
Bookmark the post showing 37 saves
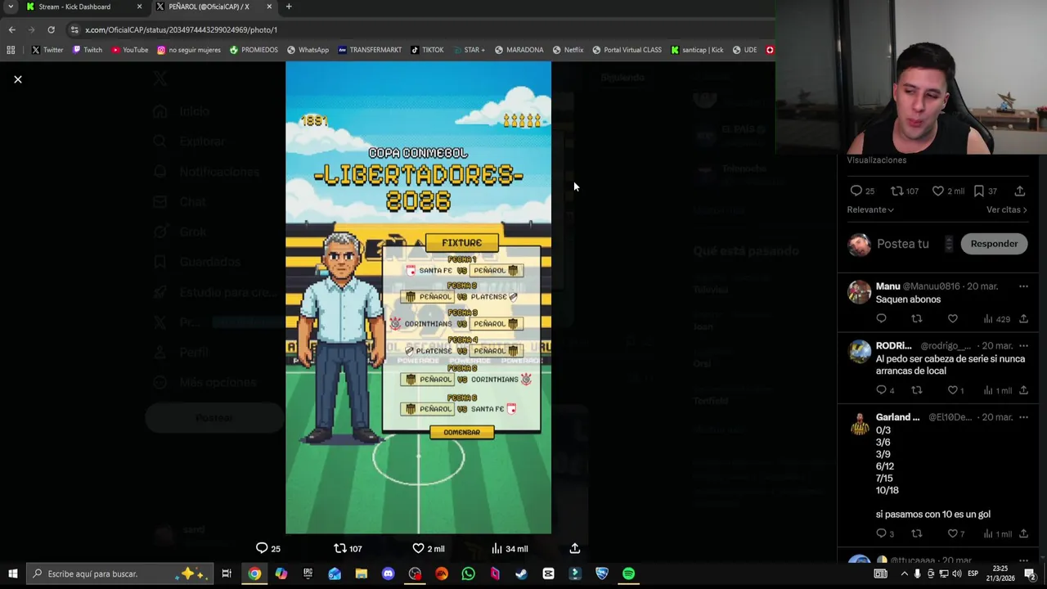978,191
